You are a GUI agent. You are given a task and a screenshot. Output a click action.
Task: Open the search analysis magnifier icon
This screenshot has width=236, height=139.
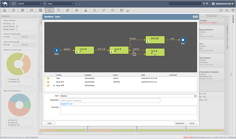pos(76,10)
